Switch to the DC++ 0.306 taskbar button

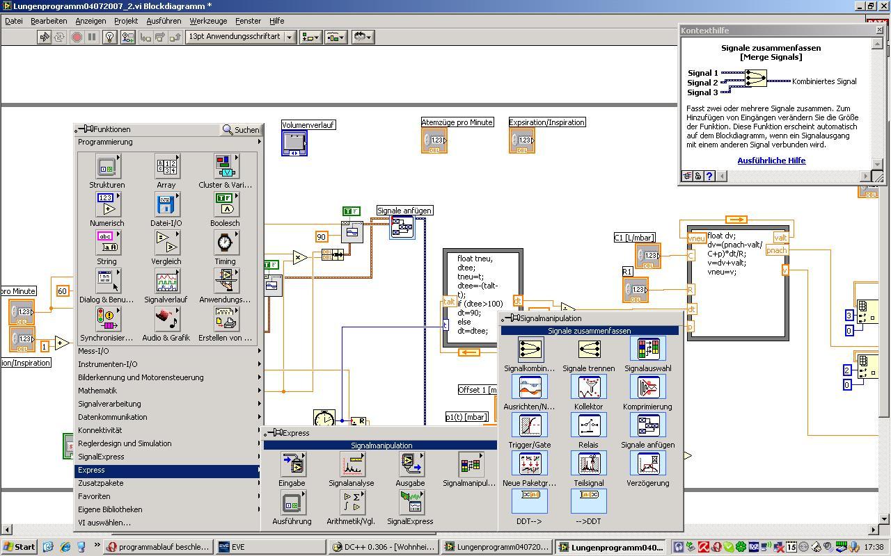(x=383, y=547)
